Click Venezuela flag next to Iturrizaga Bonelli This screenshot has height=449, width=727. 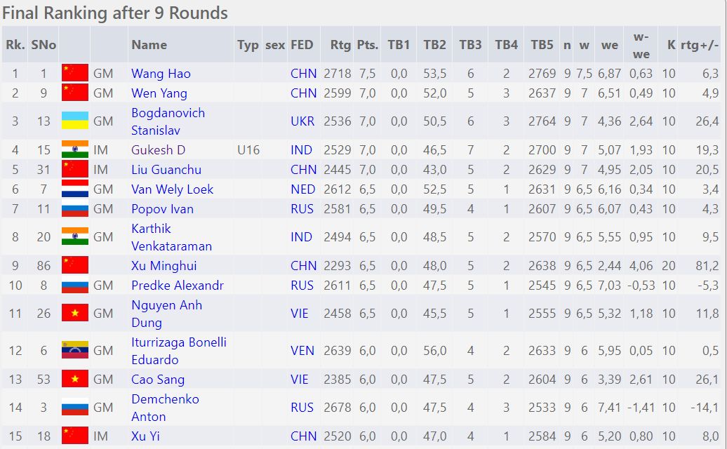(x=74, y=350)
